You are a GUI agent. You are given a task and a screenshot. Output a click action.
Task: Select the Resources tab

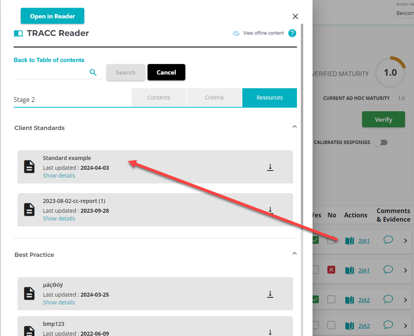point(270,98)
